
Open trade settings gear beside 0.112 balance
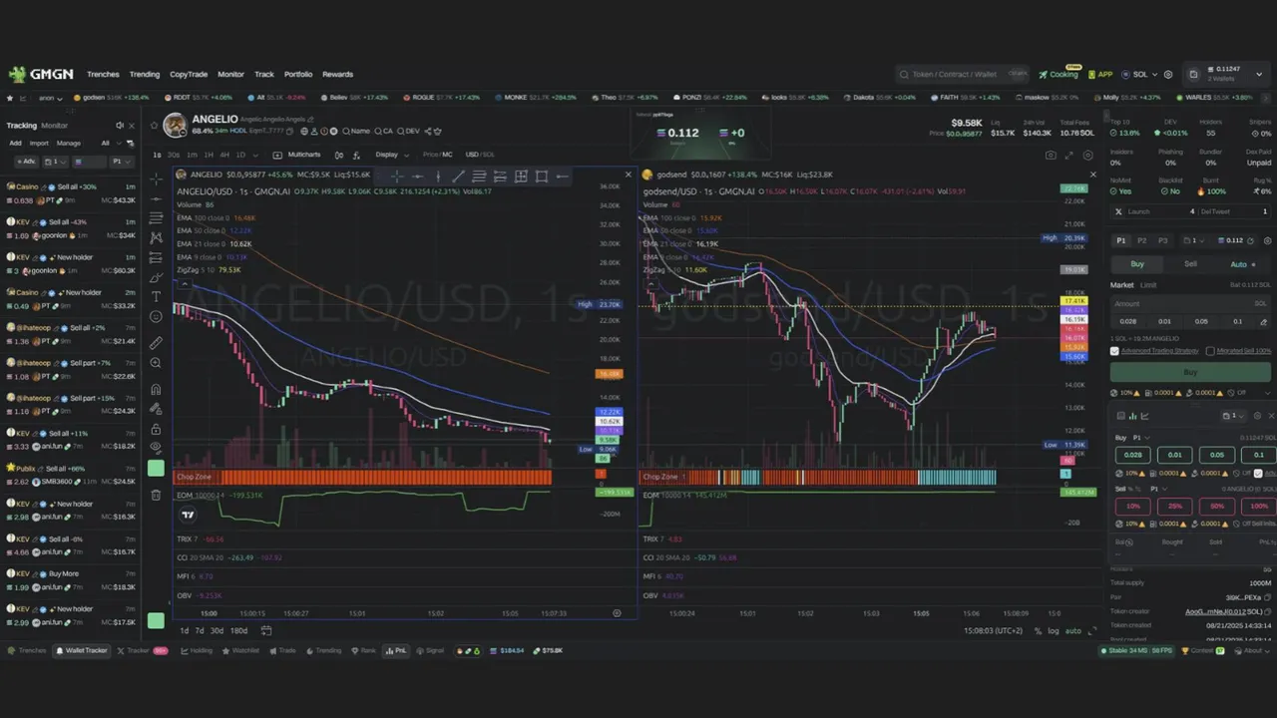(1268, 240)
